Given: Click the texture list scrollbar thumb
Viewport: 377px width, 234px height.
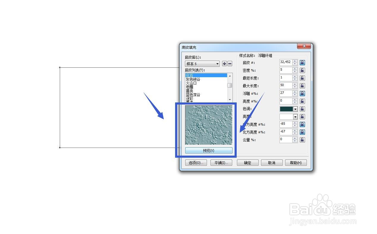Looking at the screenshot, I should coord(230,86).
